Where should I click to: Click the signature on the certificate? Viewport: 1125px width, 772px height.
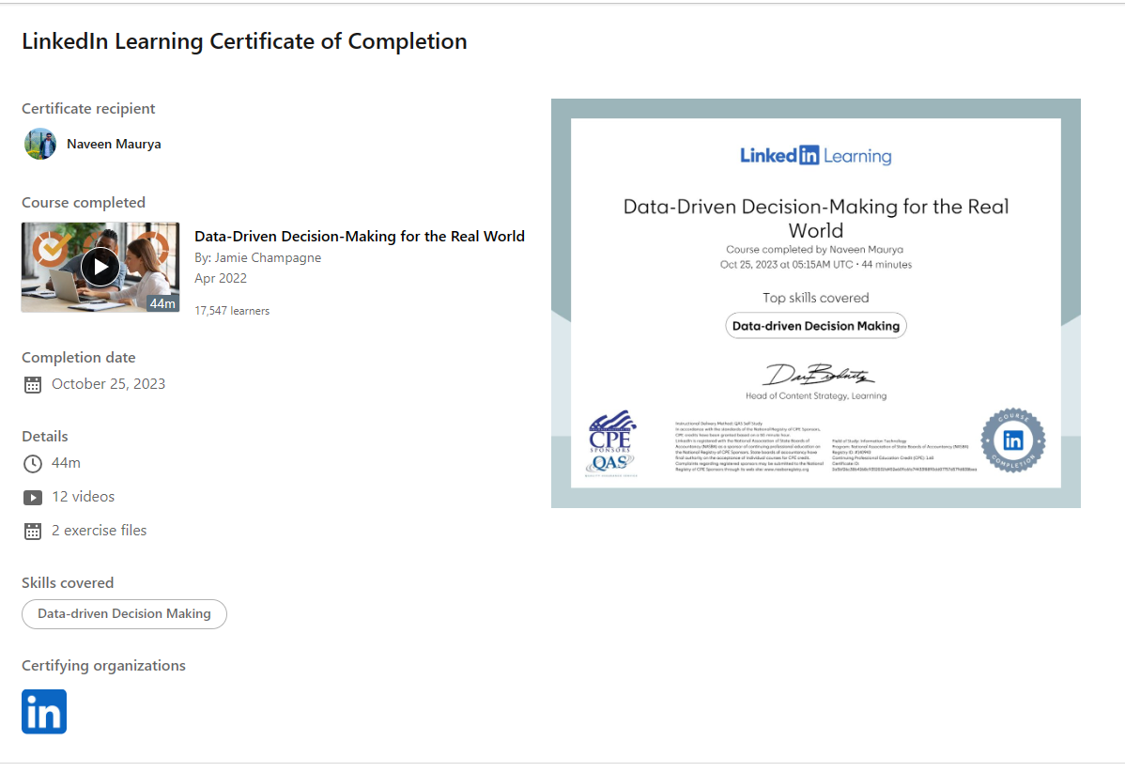pos(818,375)
